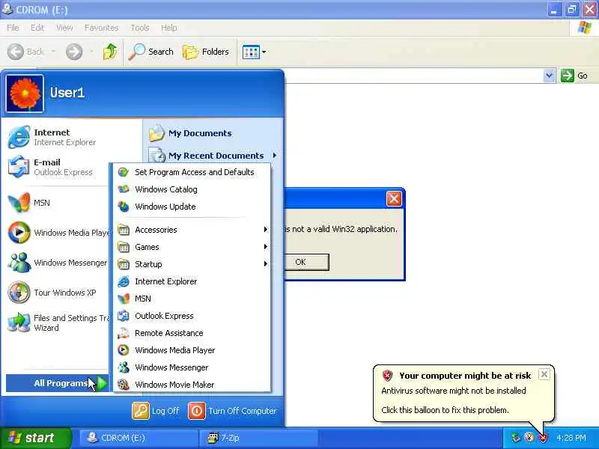Launch Windows Update from programs list
Image resolution: width=599 pixels, height=449 pixels.
(192, 207)
